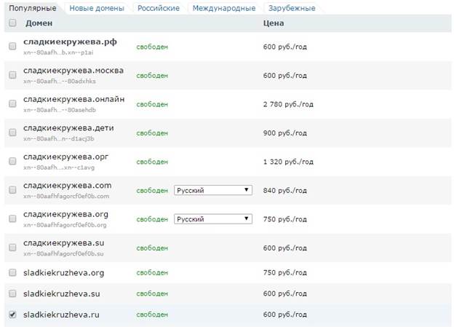
Task: Open language dropdown for сладкиекружева.org
Action: [x=212, y=219]
